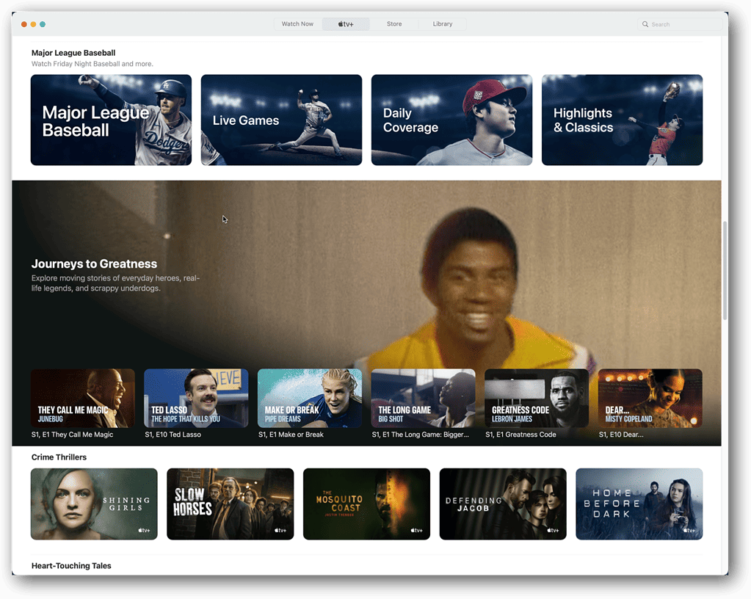Click the vertical scrollbar thumb
This screenshot has height=599, width=751.
[725, 270]
